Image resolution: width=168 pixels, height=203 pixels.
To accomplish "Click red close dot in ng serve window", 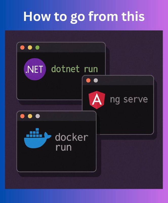I will (88, 80).
